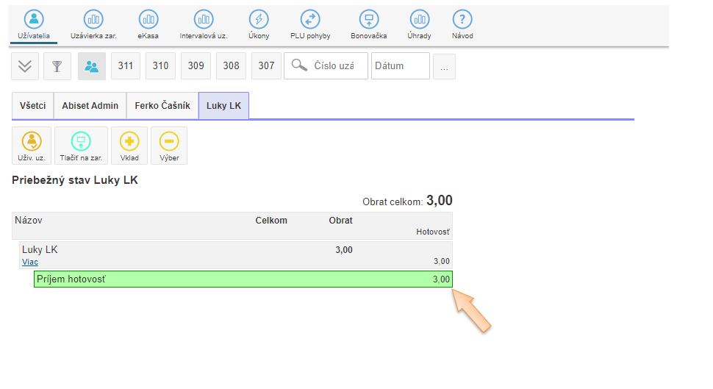The image size is (713, 389).
Task: Switch to the Všetci tab
Action: coord(33,106)
